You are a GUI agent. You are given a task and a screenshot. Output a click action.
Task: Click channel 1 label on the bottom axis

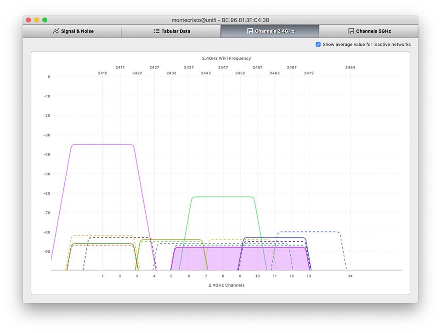tap(102, 276)
